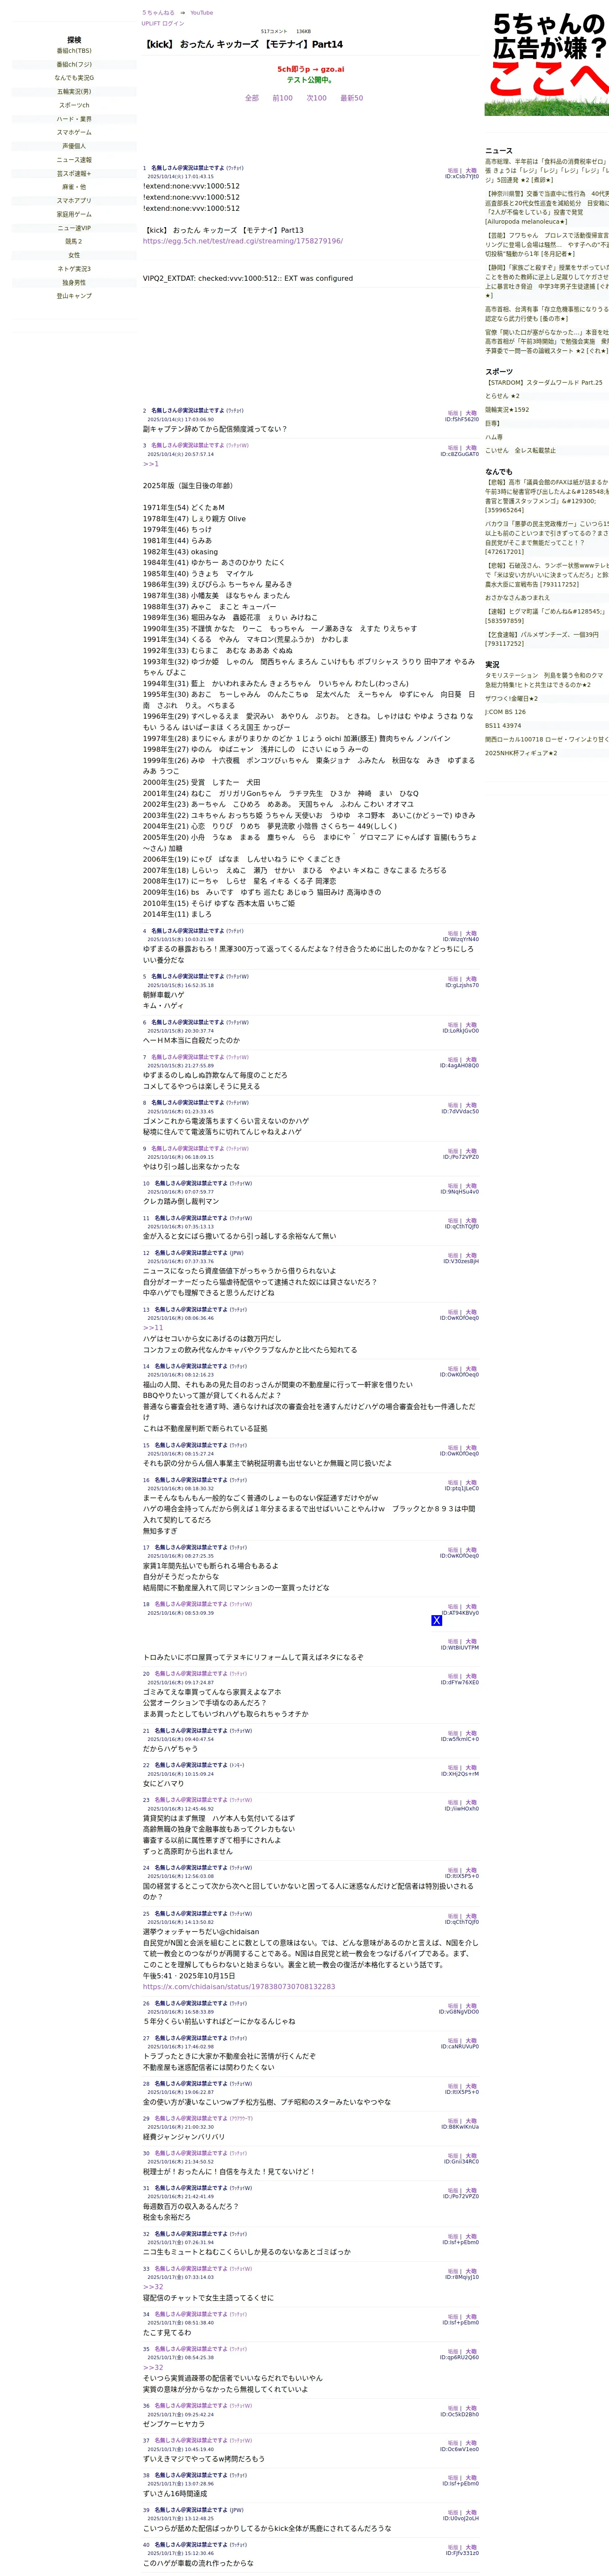Open the ザワつく!金曜日★2 thread
The width and height of the screenshot is (609, 2576).
(511, 698)
